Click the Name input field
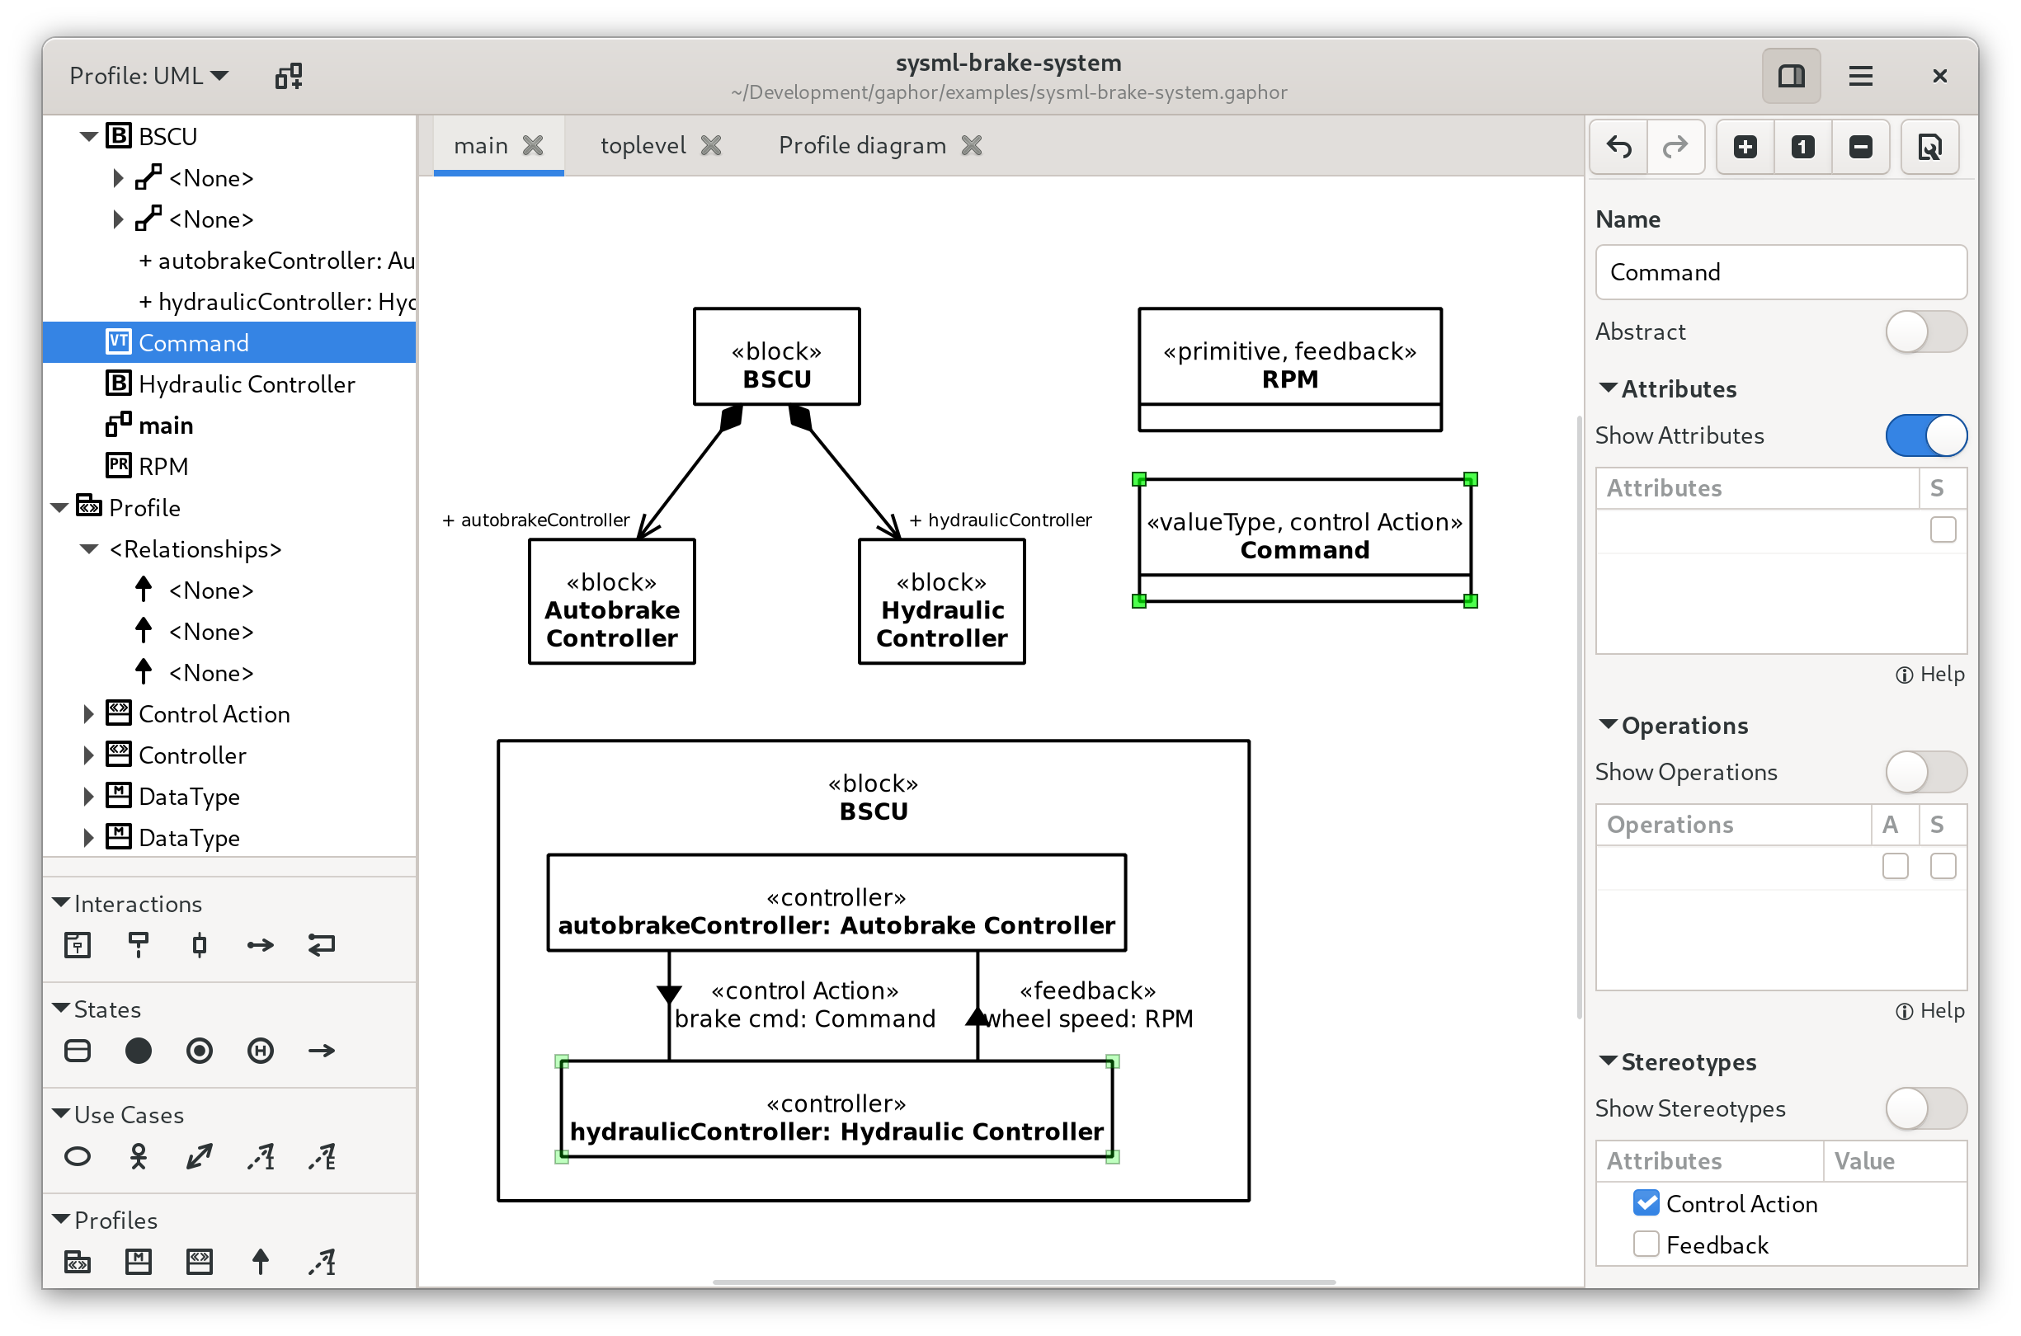This screenshot has width=2021, height=1336. (1781, 273)
